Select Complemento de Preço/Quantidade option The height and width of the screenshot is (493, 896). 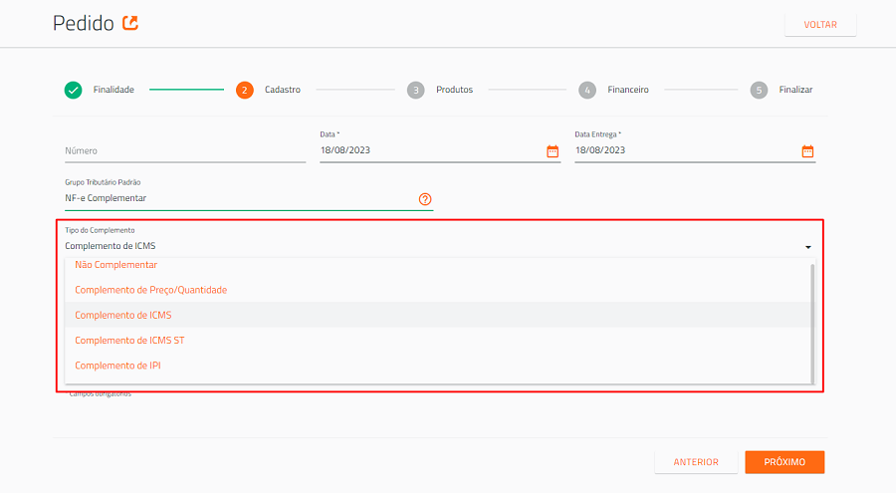[438, 290]
